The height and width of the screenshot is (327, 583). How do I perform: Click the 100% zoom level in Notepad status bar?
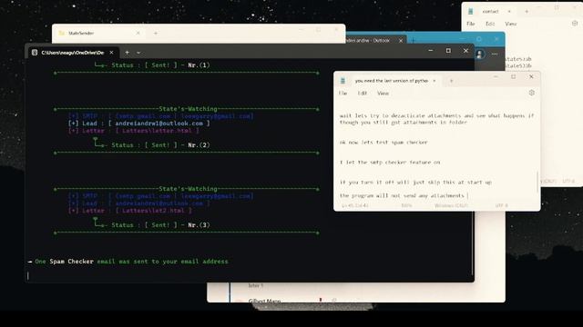click(x=407, y=205)
